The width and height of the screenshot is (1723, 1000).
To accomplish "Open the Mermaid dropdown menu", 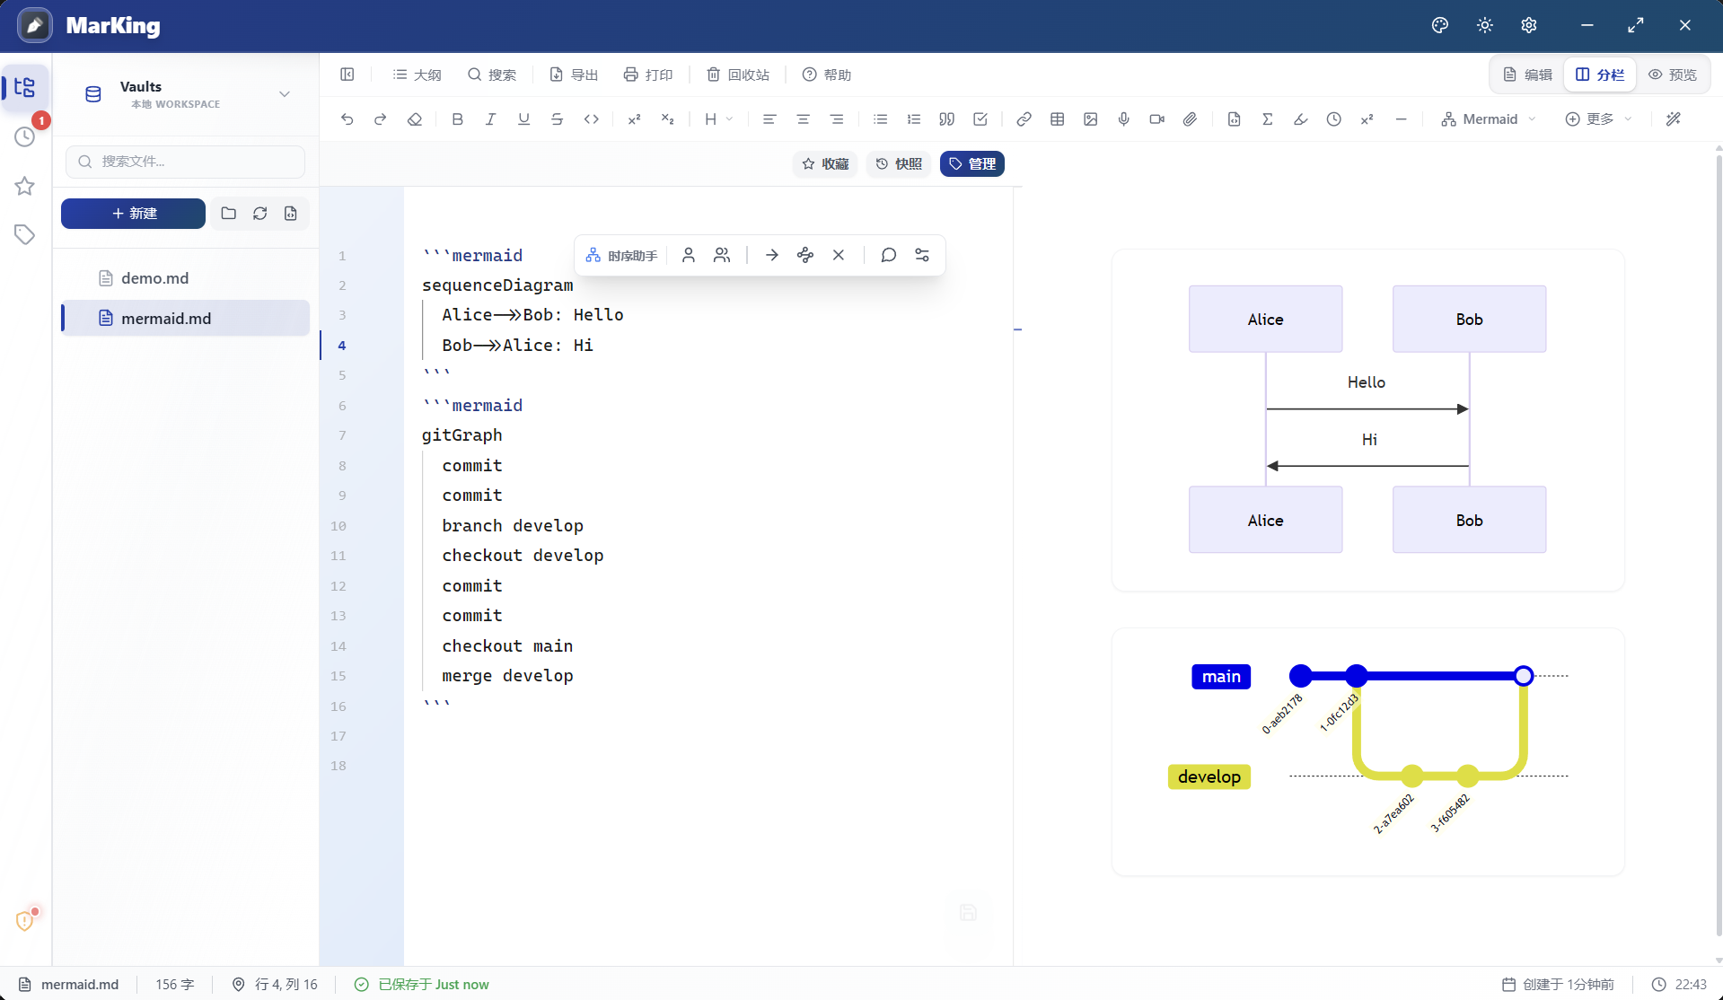I will (1489, 119).
